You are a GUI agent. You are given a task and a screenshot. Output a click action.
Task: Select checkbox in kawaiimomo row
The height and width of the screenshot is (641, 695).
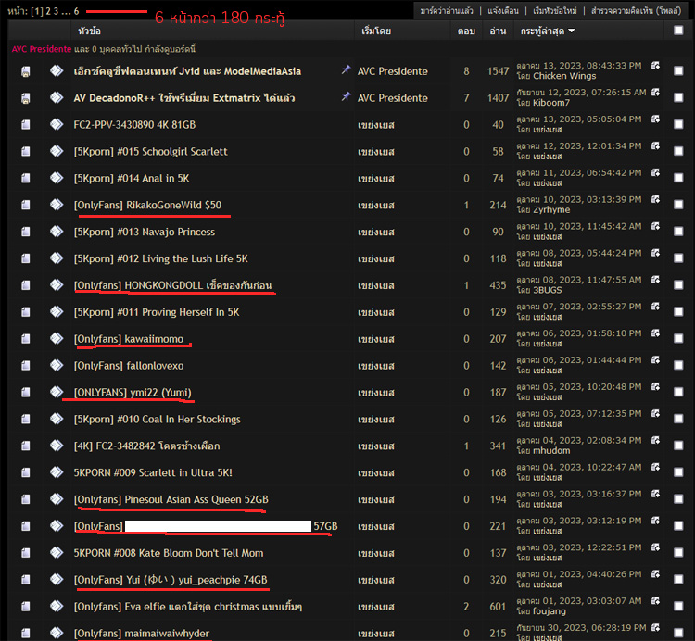tap(678, 338)
